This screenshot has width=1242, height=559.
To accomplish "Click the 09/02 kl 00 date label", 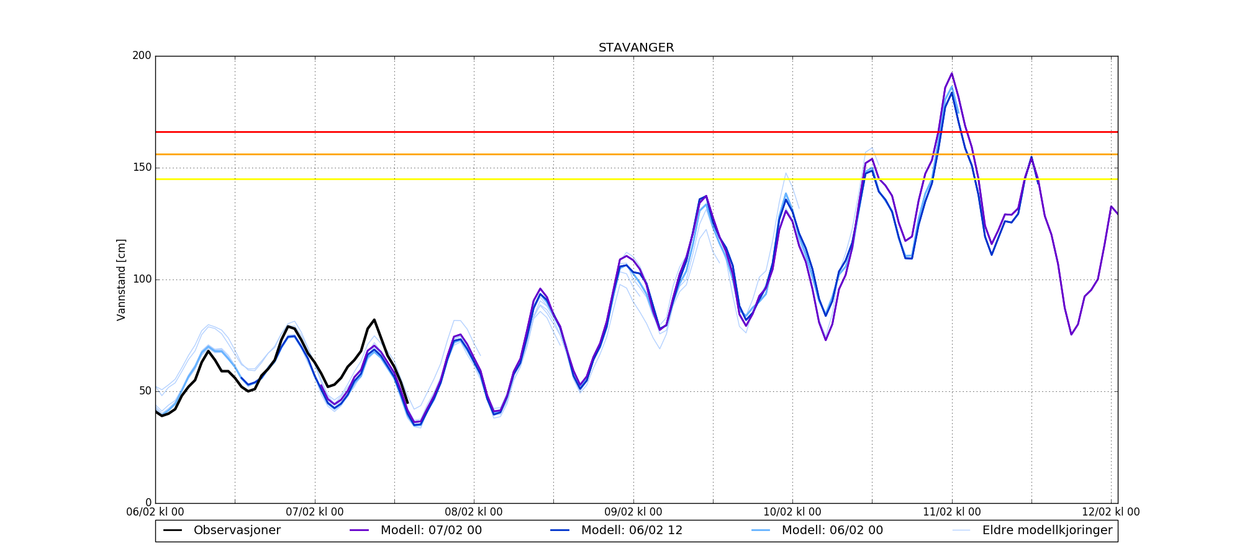I will click(633, 512).
